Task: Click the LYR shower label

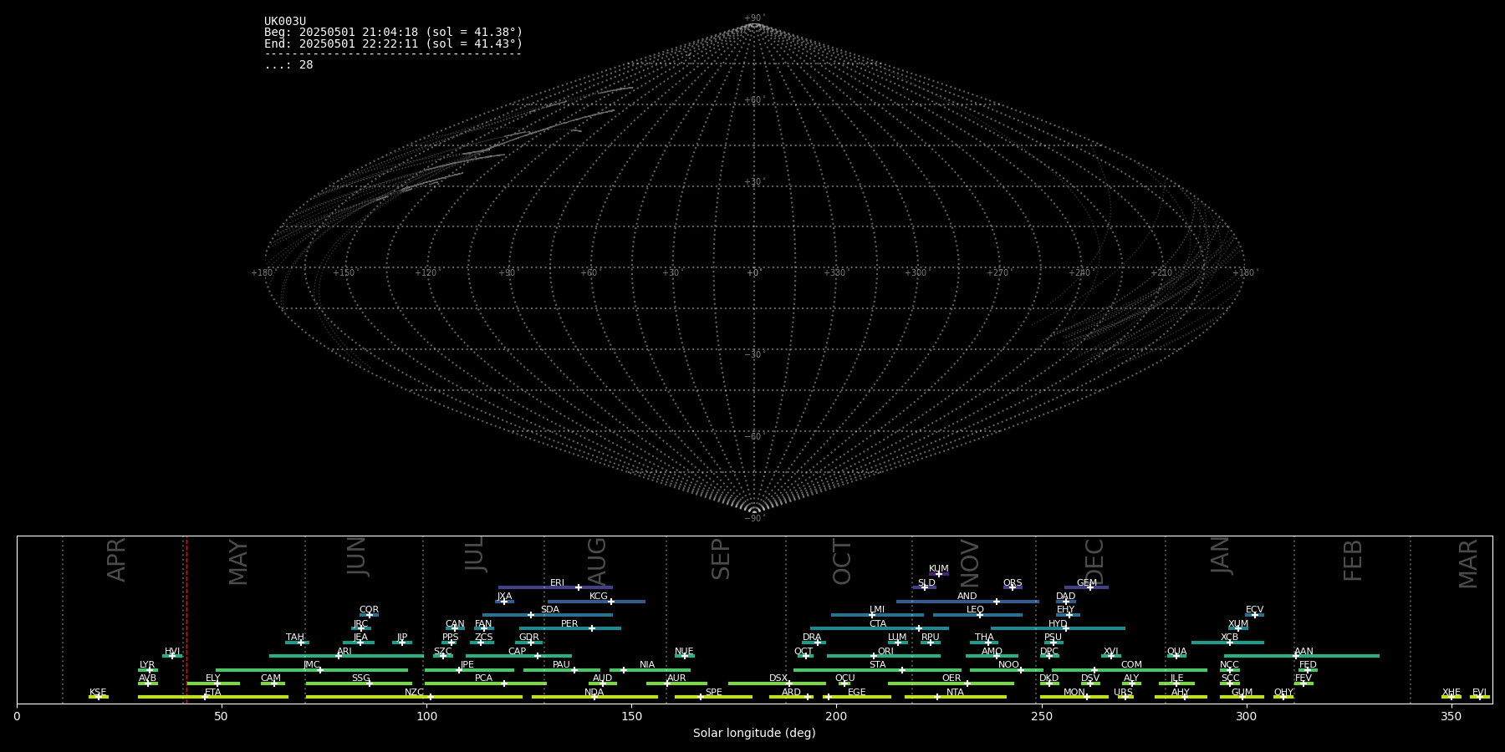Action: coord(147,665)
